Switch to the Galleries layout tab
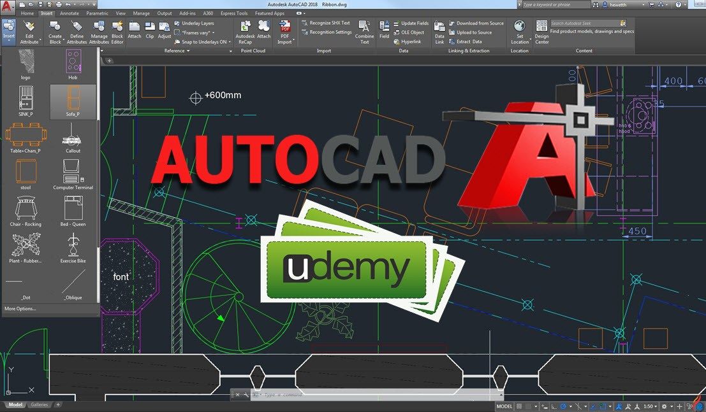 pyautogui.click(x=39, y=405)
